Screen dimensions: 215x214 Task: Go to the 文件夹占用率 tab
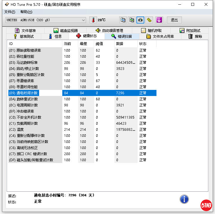point(160,37)
